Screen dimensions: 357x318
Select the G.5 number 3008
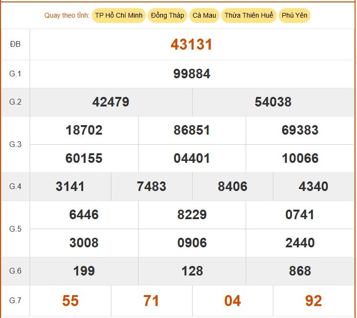84,243
